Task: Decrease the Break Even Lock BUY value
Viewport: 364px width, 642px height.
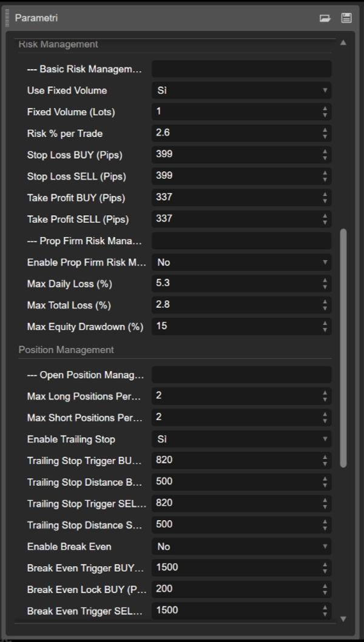Action: click(325, 592)
